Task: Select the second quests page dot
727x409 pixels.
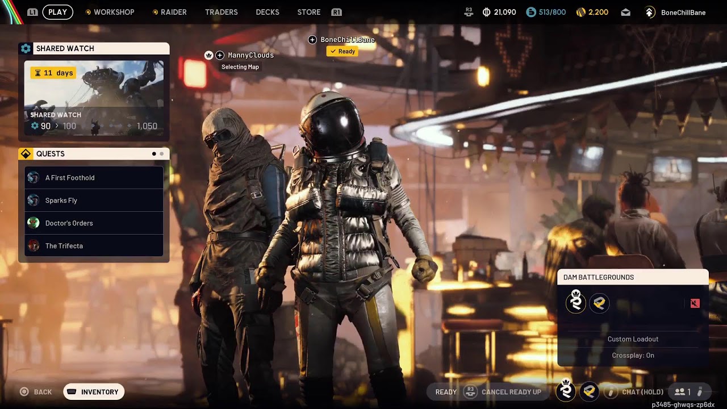Action: point(161,154)
